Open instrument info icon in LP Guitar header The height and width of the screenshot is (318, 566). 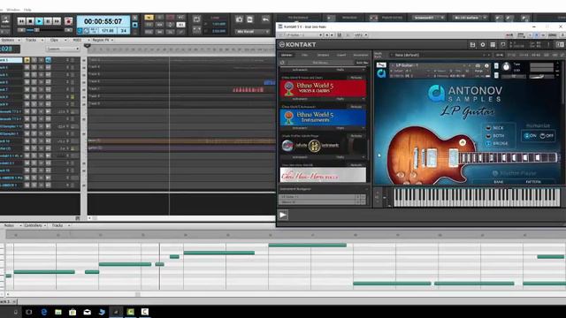coord(486,65)
